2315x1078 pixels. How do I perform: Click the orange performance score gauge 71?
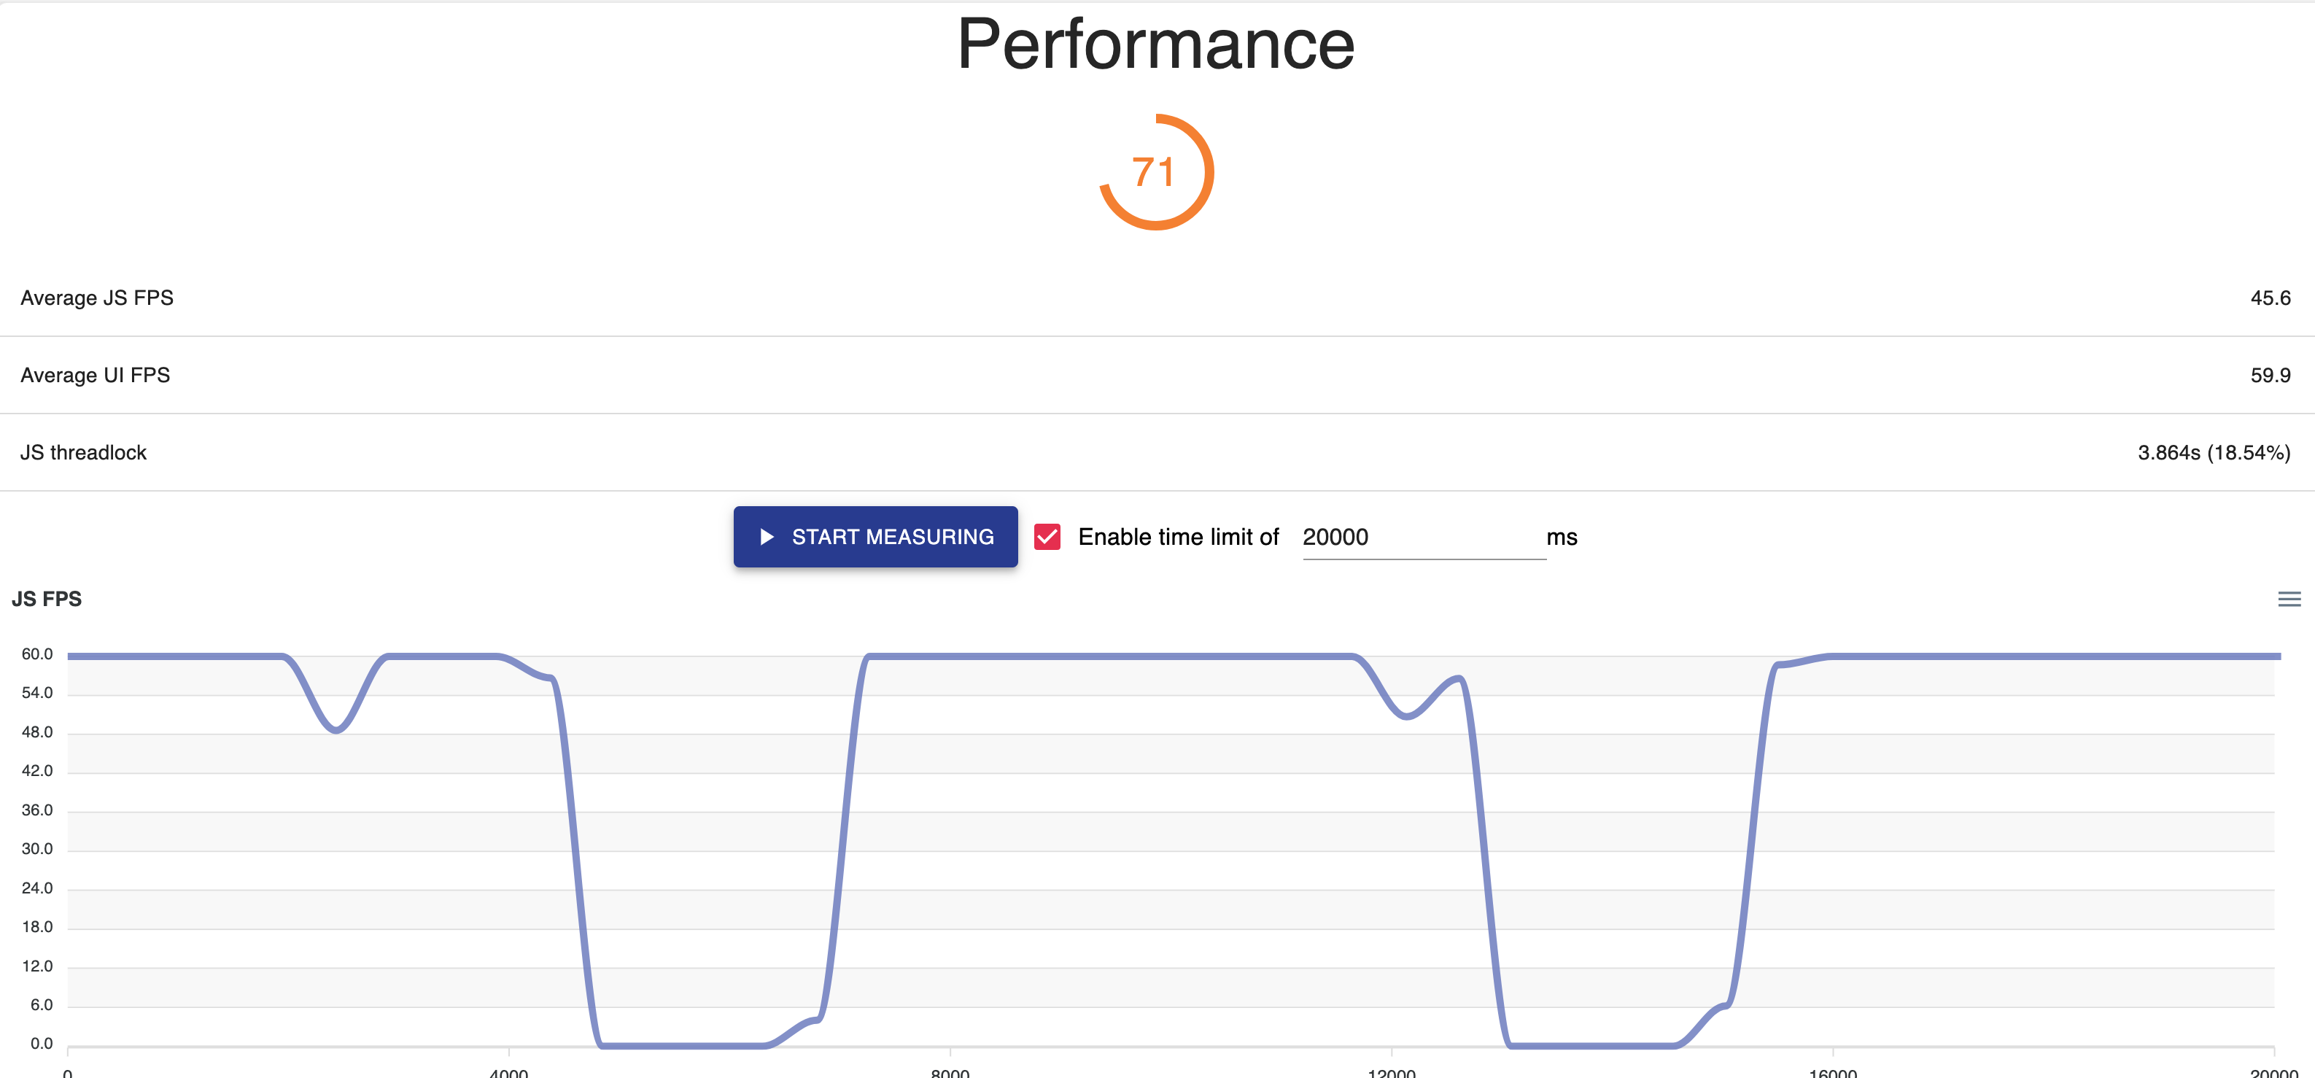tap(1156, 171)
